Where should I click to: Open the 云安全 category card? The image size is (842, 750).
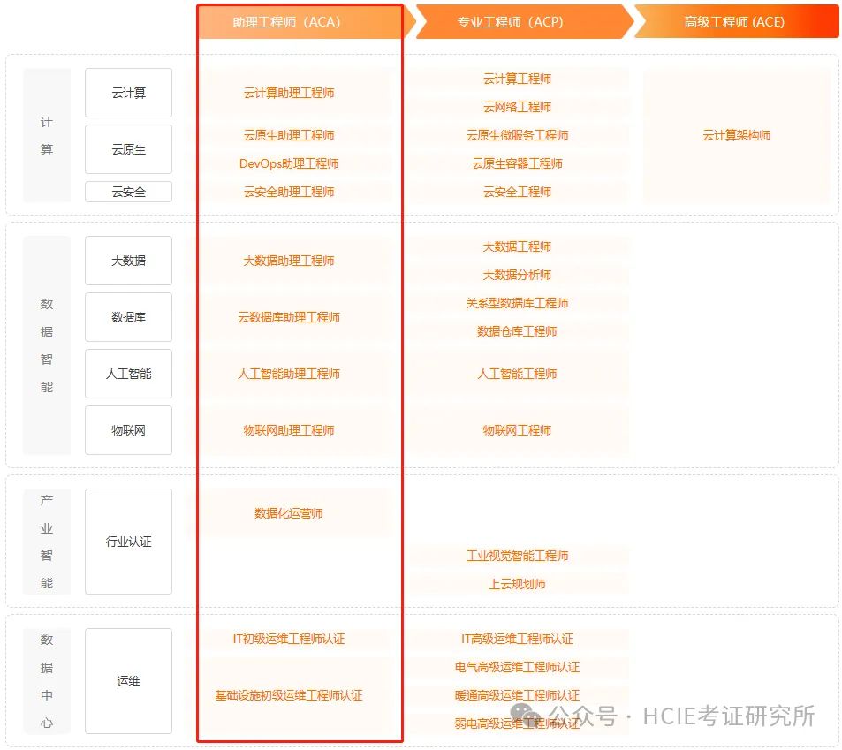pyautogui.click(x=128, y=192)
